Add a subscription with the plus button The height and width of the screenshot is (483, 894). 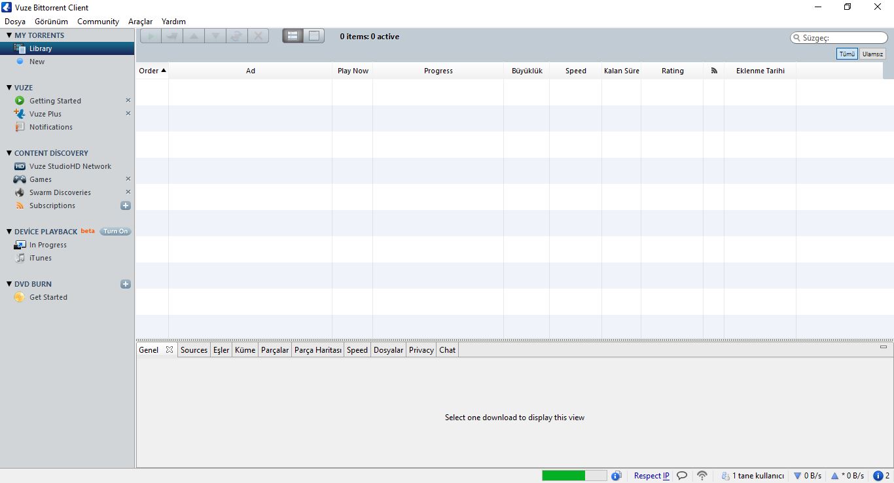pos(126,206)
